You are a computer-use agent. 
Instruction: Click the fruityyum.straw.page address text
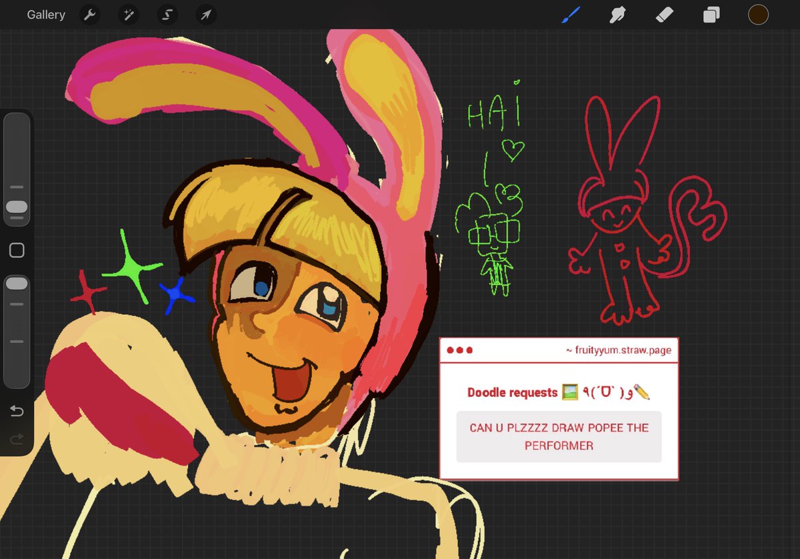click(618, 350)
